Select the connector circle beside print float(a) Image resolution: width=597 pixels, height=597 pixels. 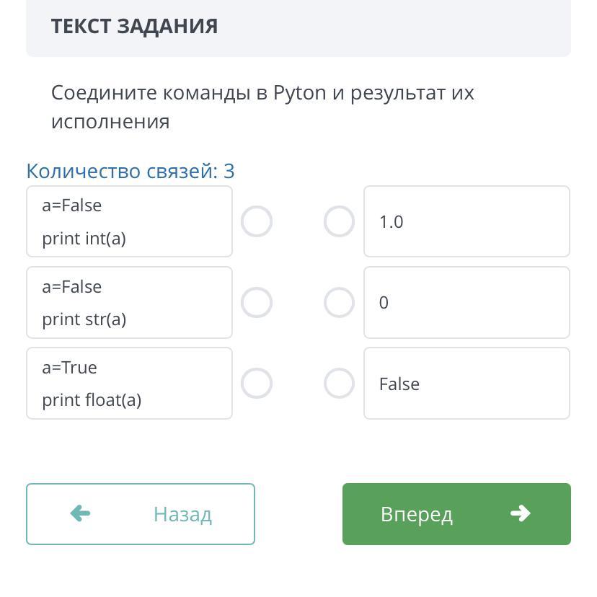[x=257, y=384]
